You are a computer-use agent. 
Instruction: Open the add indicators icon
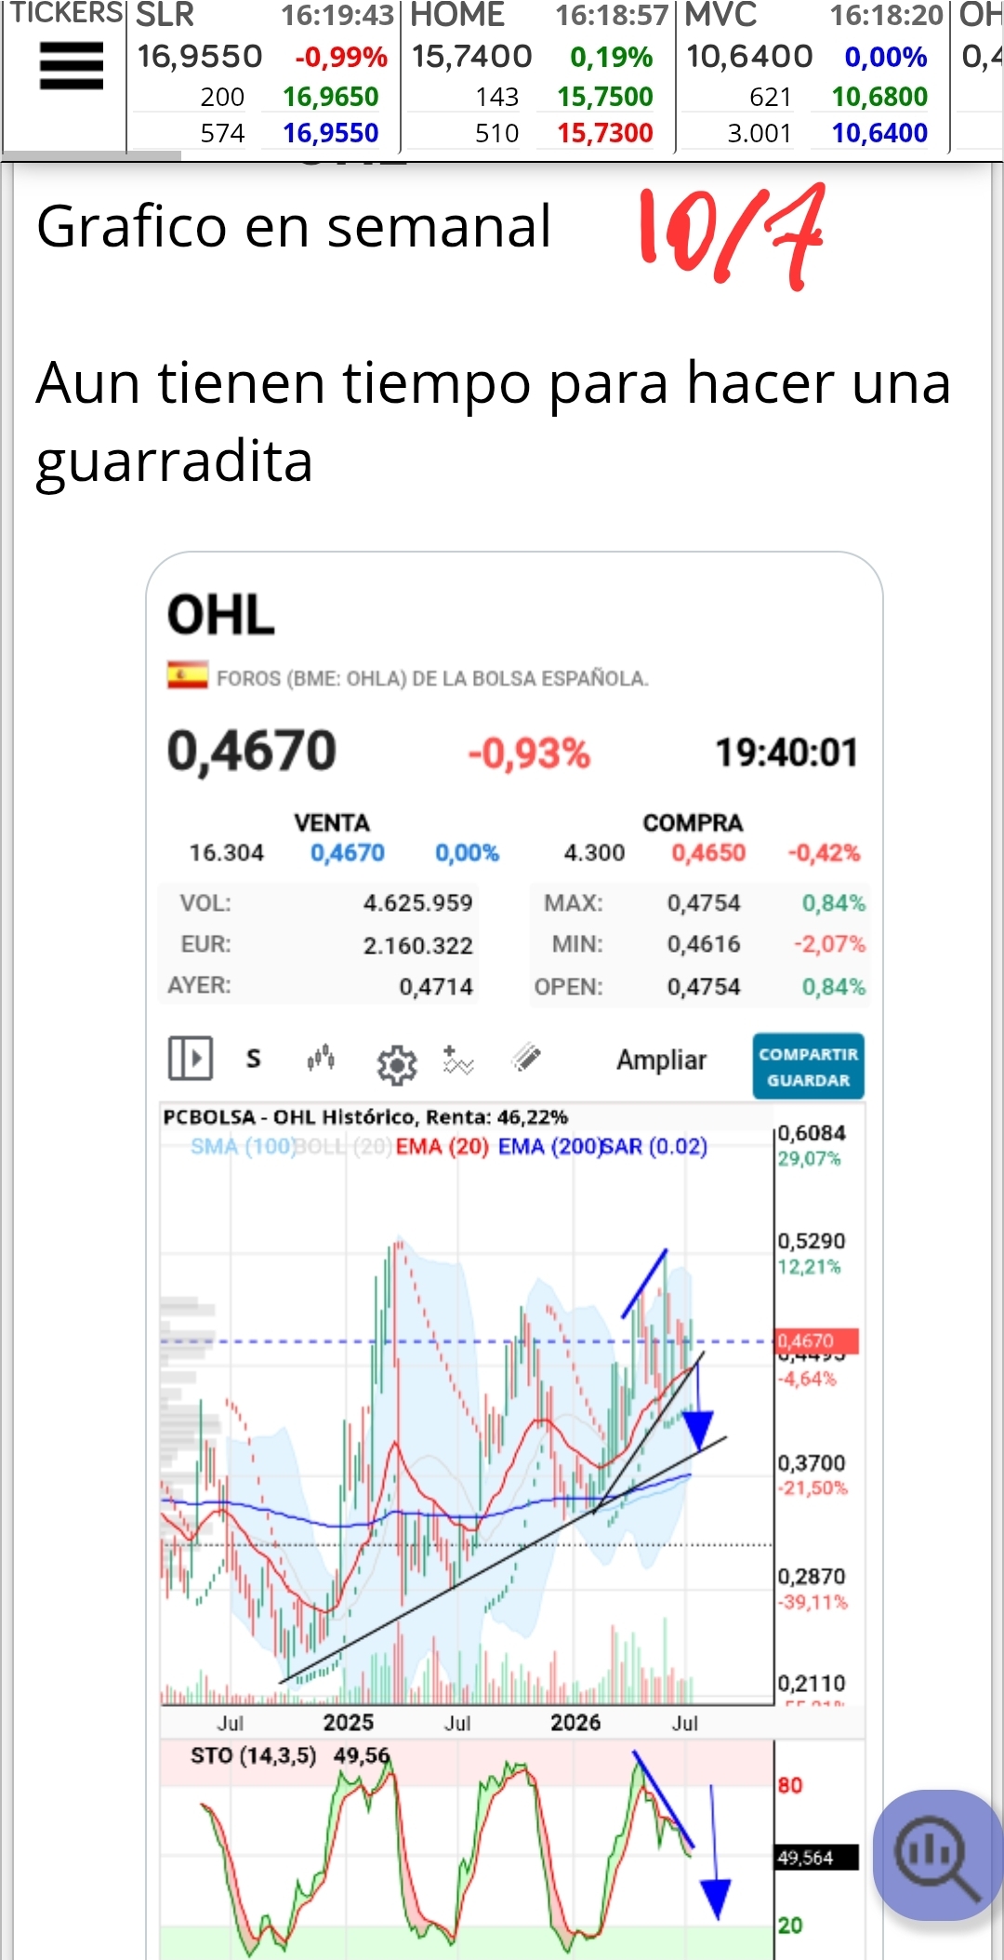[x=458, y=1060]
